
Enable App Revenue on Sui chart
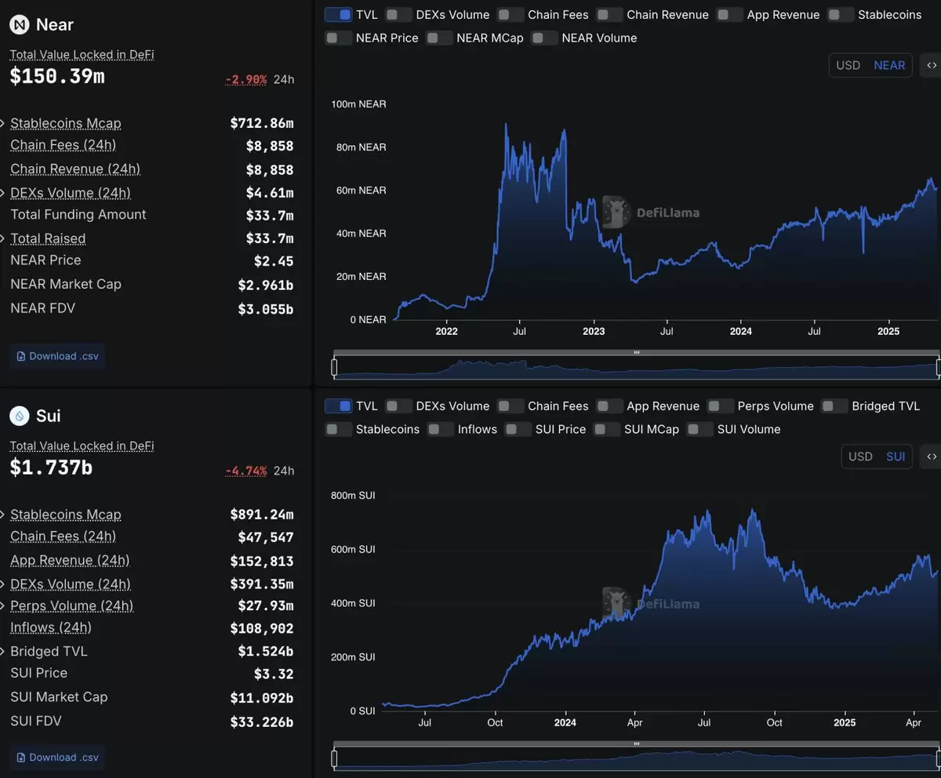pos(609,406)
